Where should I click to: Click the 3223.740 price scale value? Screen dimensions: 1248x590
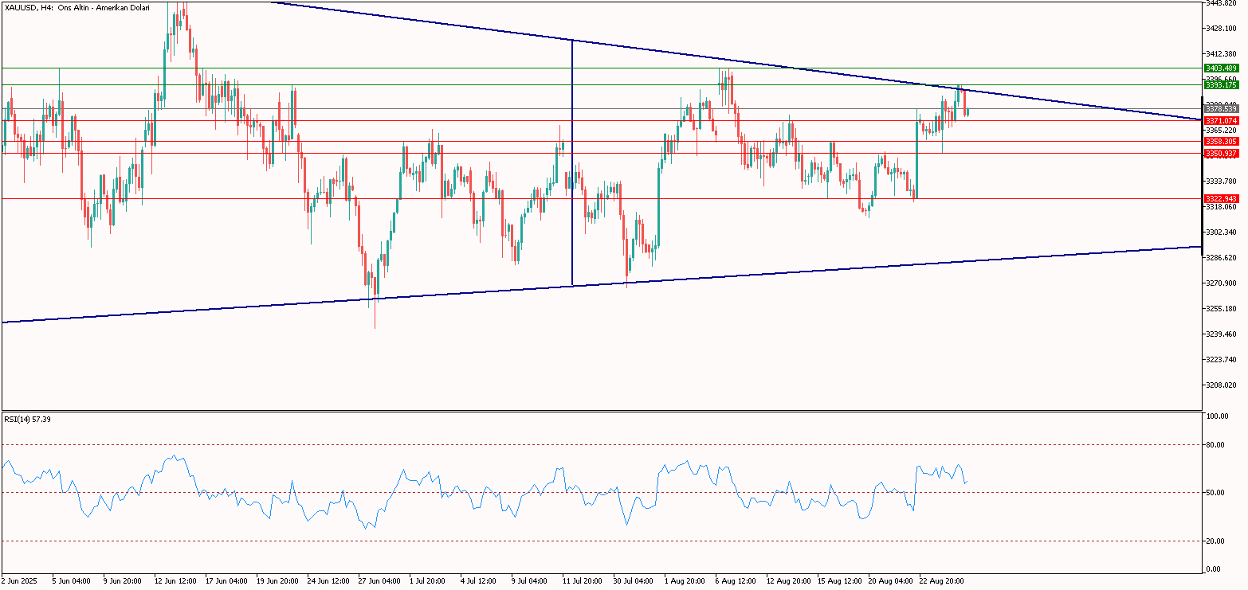(1222, 359)
